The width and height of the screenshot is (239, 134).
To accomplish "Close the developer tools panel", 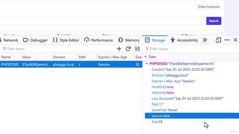I will coord(235,40).
